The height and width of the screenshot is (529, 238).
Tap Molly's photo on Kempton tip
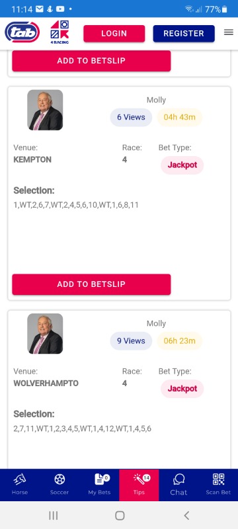[x=45, y=110]
